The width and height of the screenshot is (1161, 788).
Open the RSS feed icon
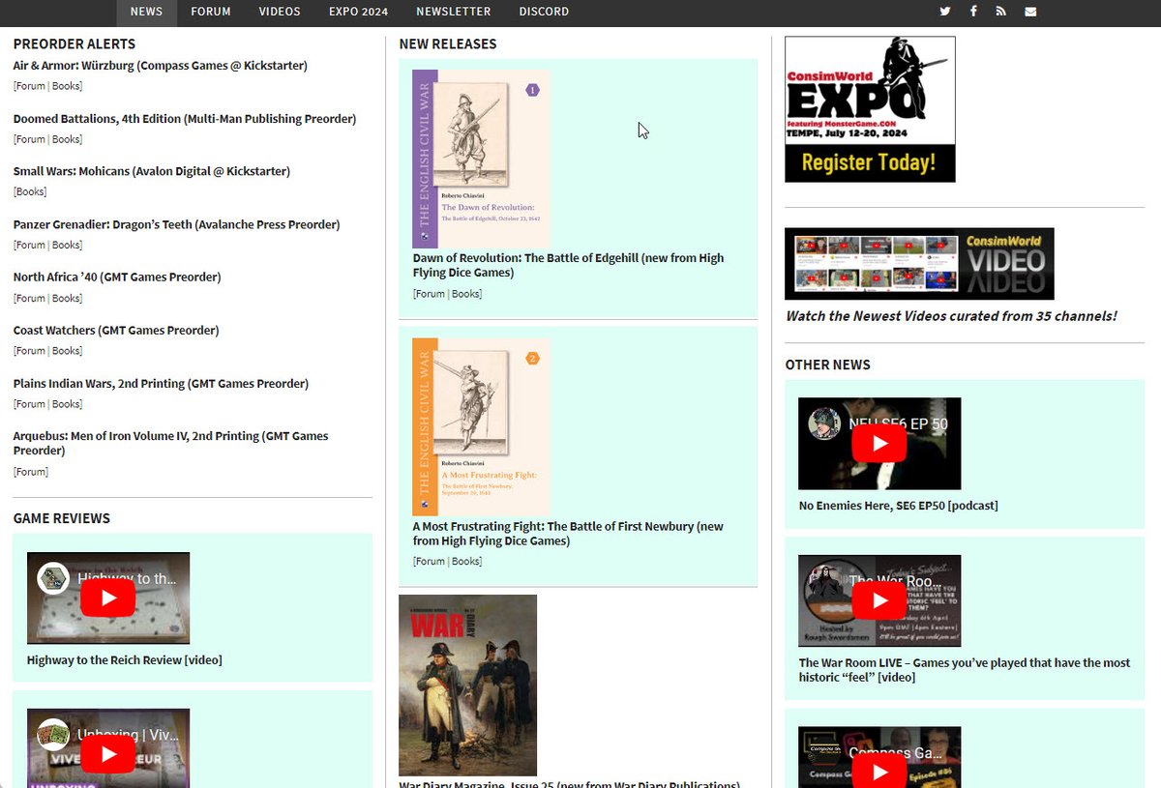coord(1001,12)
